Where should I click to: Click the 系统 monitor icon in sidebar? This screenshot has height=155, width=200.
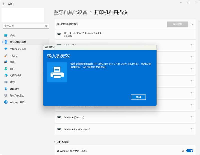coord(6,36)
